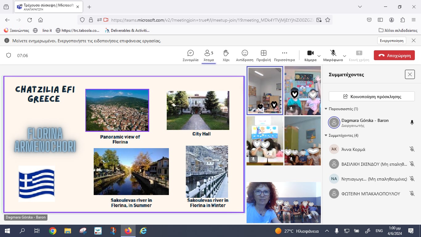Toggle the Κάμερα camera on or off

pyautogui.click(x=310, y=56)
